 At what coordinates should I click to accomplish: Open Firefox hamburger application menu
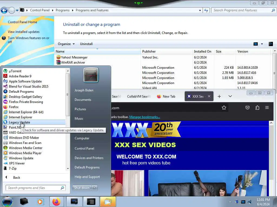[x=267, y=108]
